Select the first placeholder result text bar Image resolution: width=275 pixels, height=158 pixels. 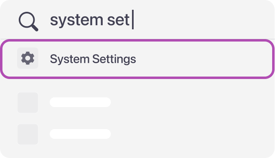[80, 102]
